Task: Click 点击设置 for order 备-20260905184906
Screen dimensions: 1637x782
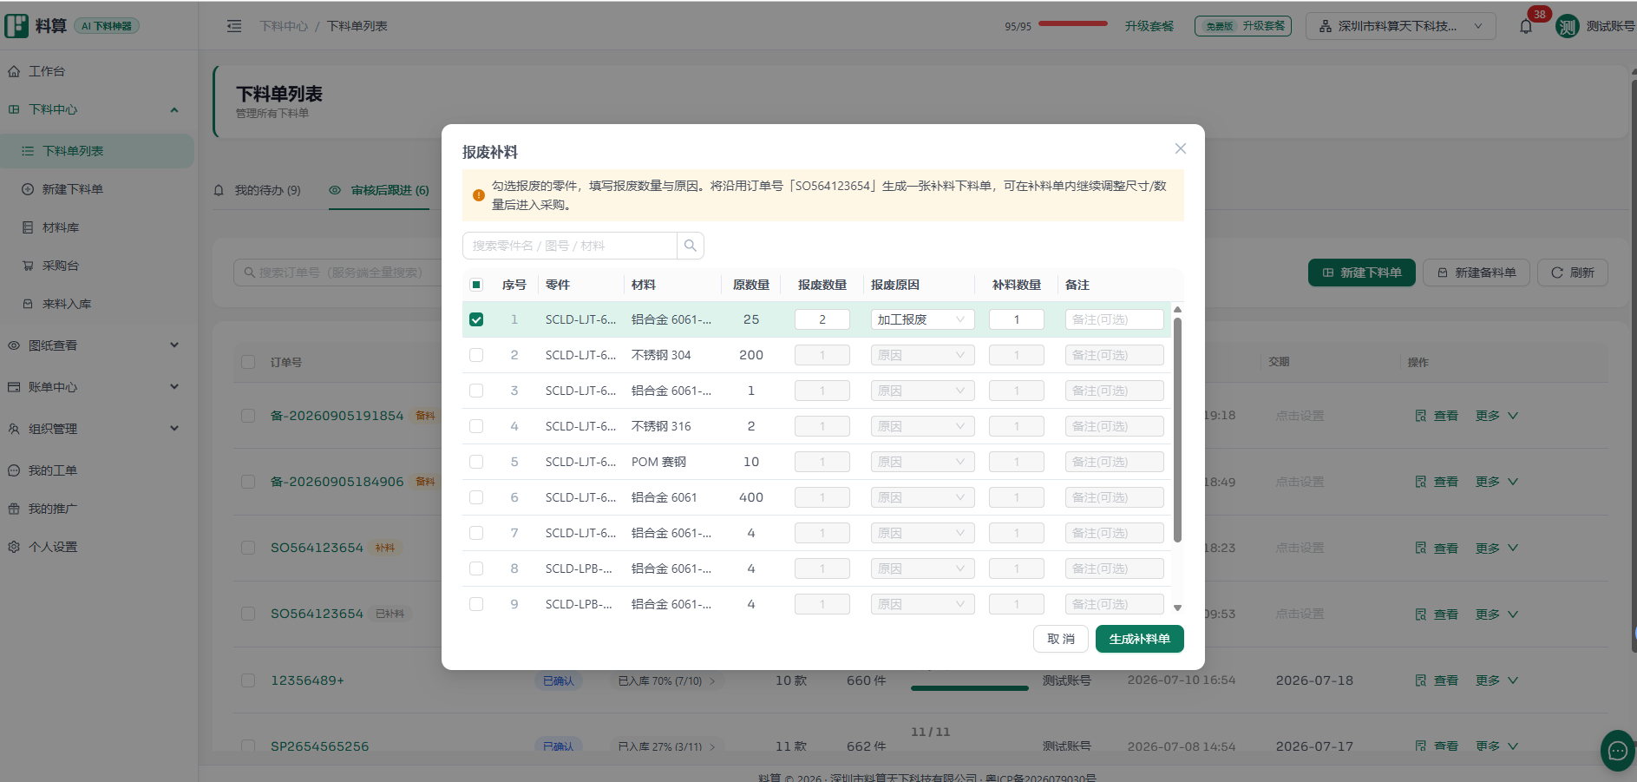Action: click(x=1300, y=483)
